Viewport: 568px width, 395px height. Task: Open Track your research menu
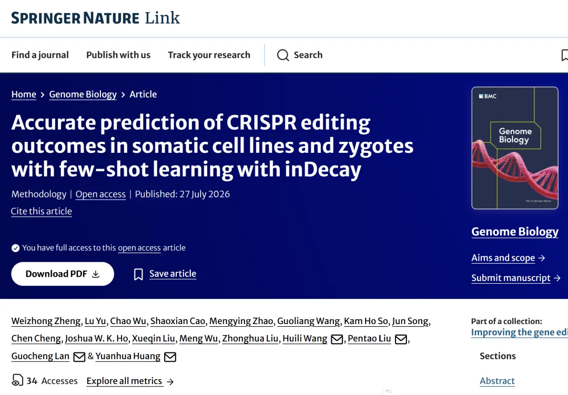click(x=209, y=55)
